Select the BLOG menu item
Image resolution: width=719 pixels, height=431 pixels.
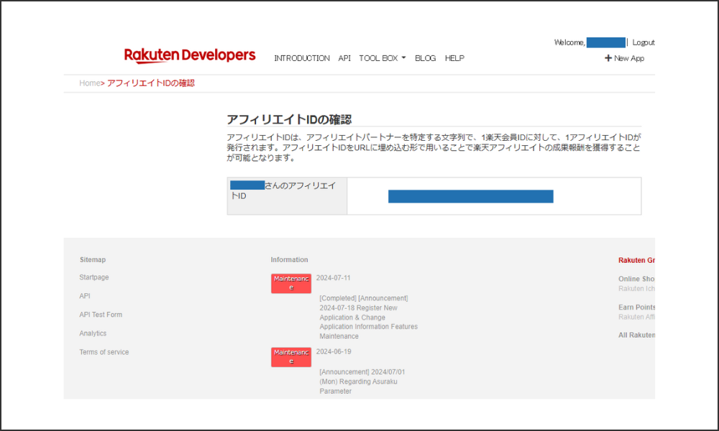click(426, 58)
